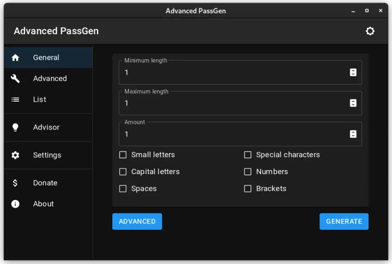Click the dollar sign Donate icon
Image resolution: width=392 pixels, height=264 pixels.
15,183
